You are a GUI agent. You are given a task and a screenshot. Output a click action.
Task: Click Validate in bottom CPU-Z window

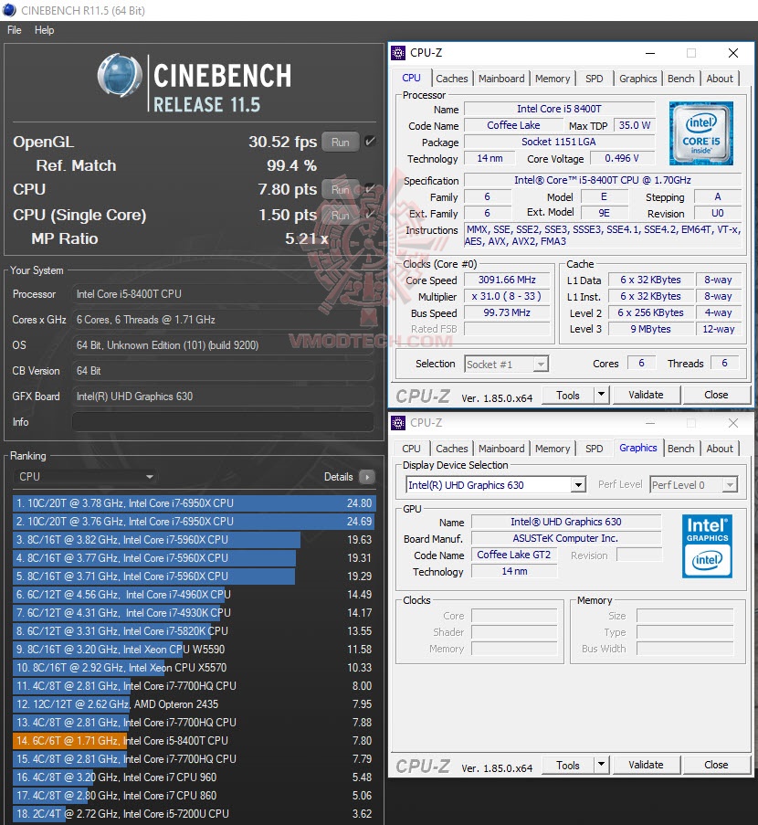coord(646,765)
